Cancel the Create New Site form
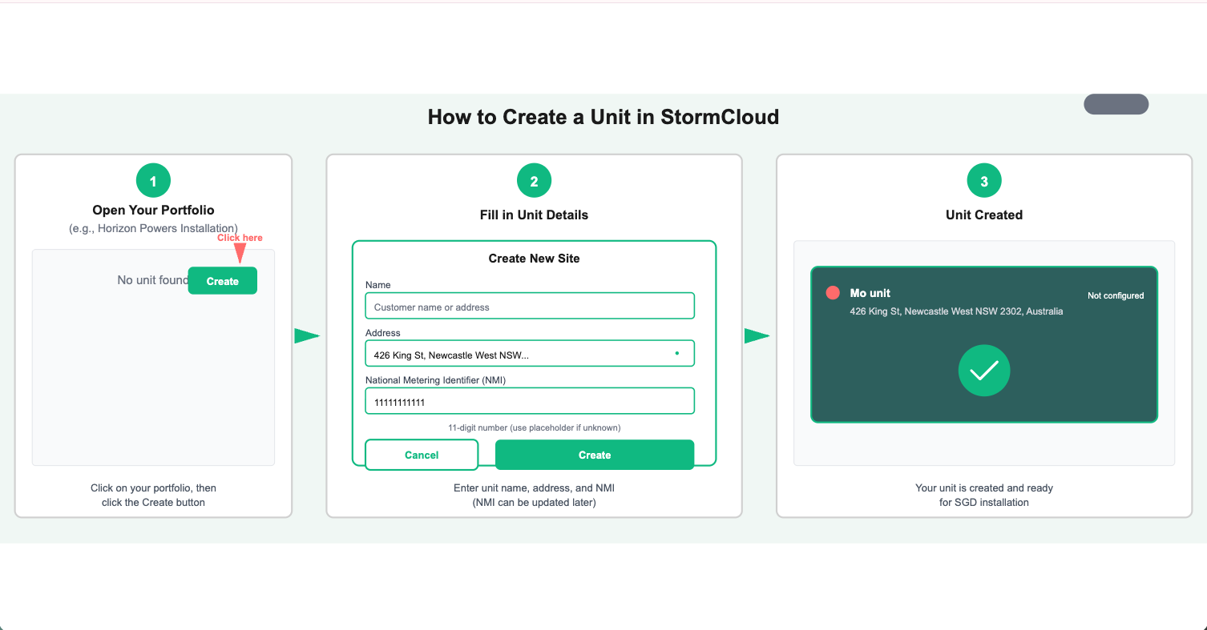This screenshot has height=630, width=1207. pos(422,455)
